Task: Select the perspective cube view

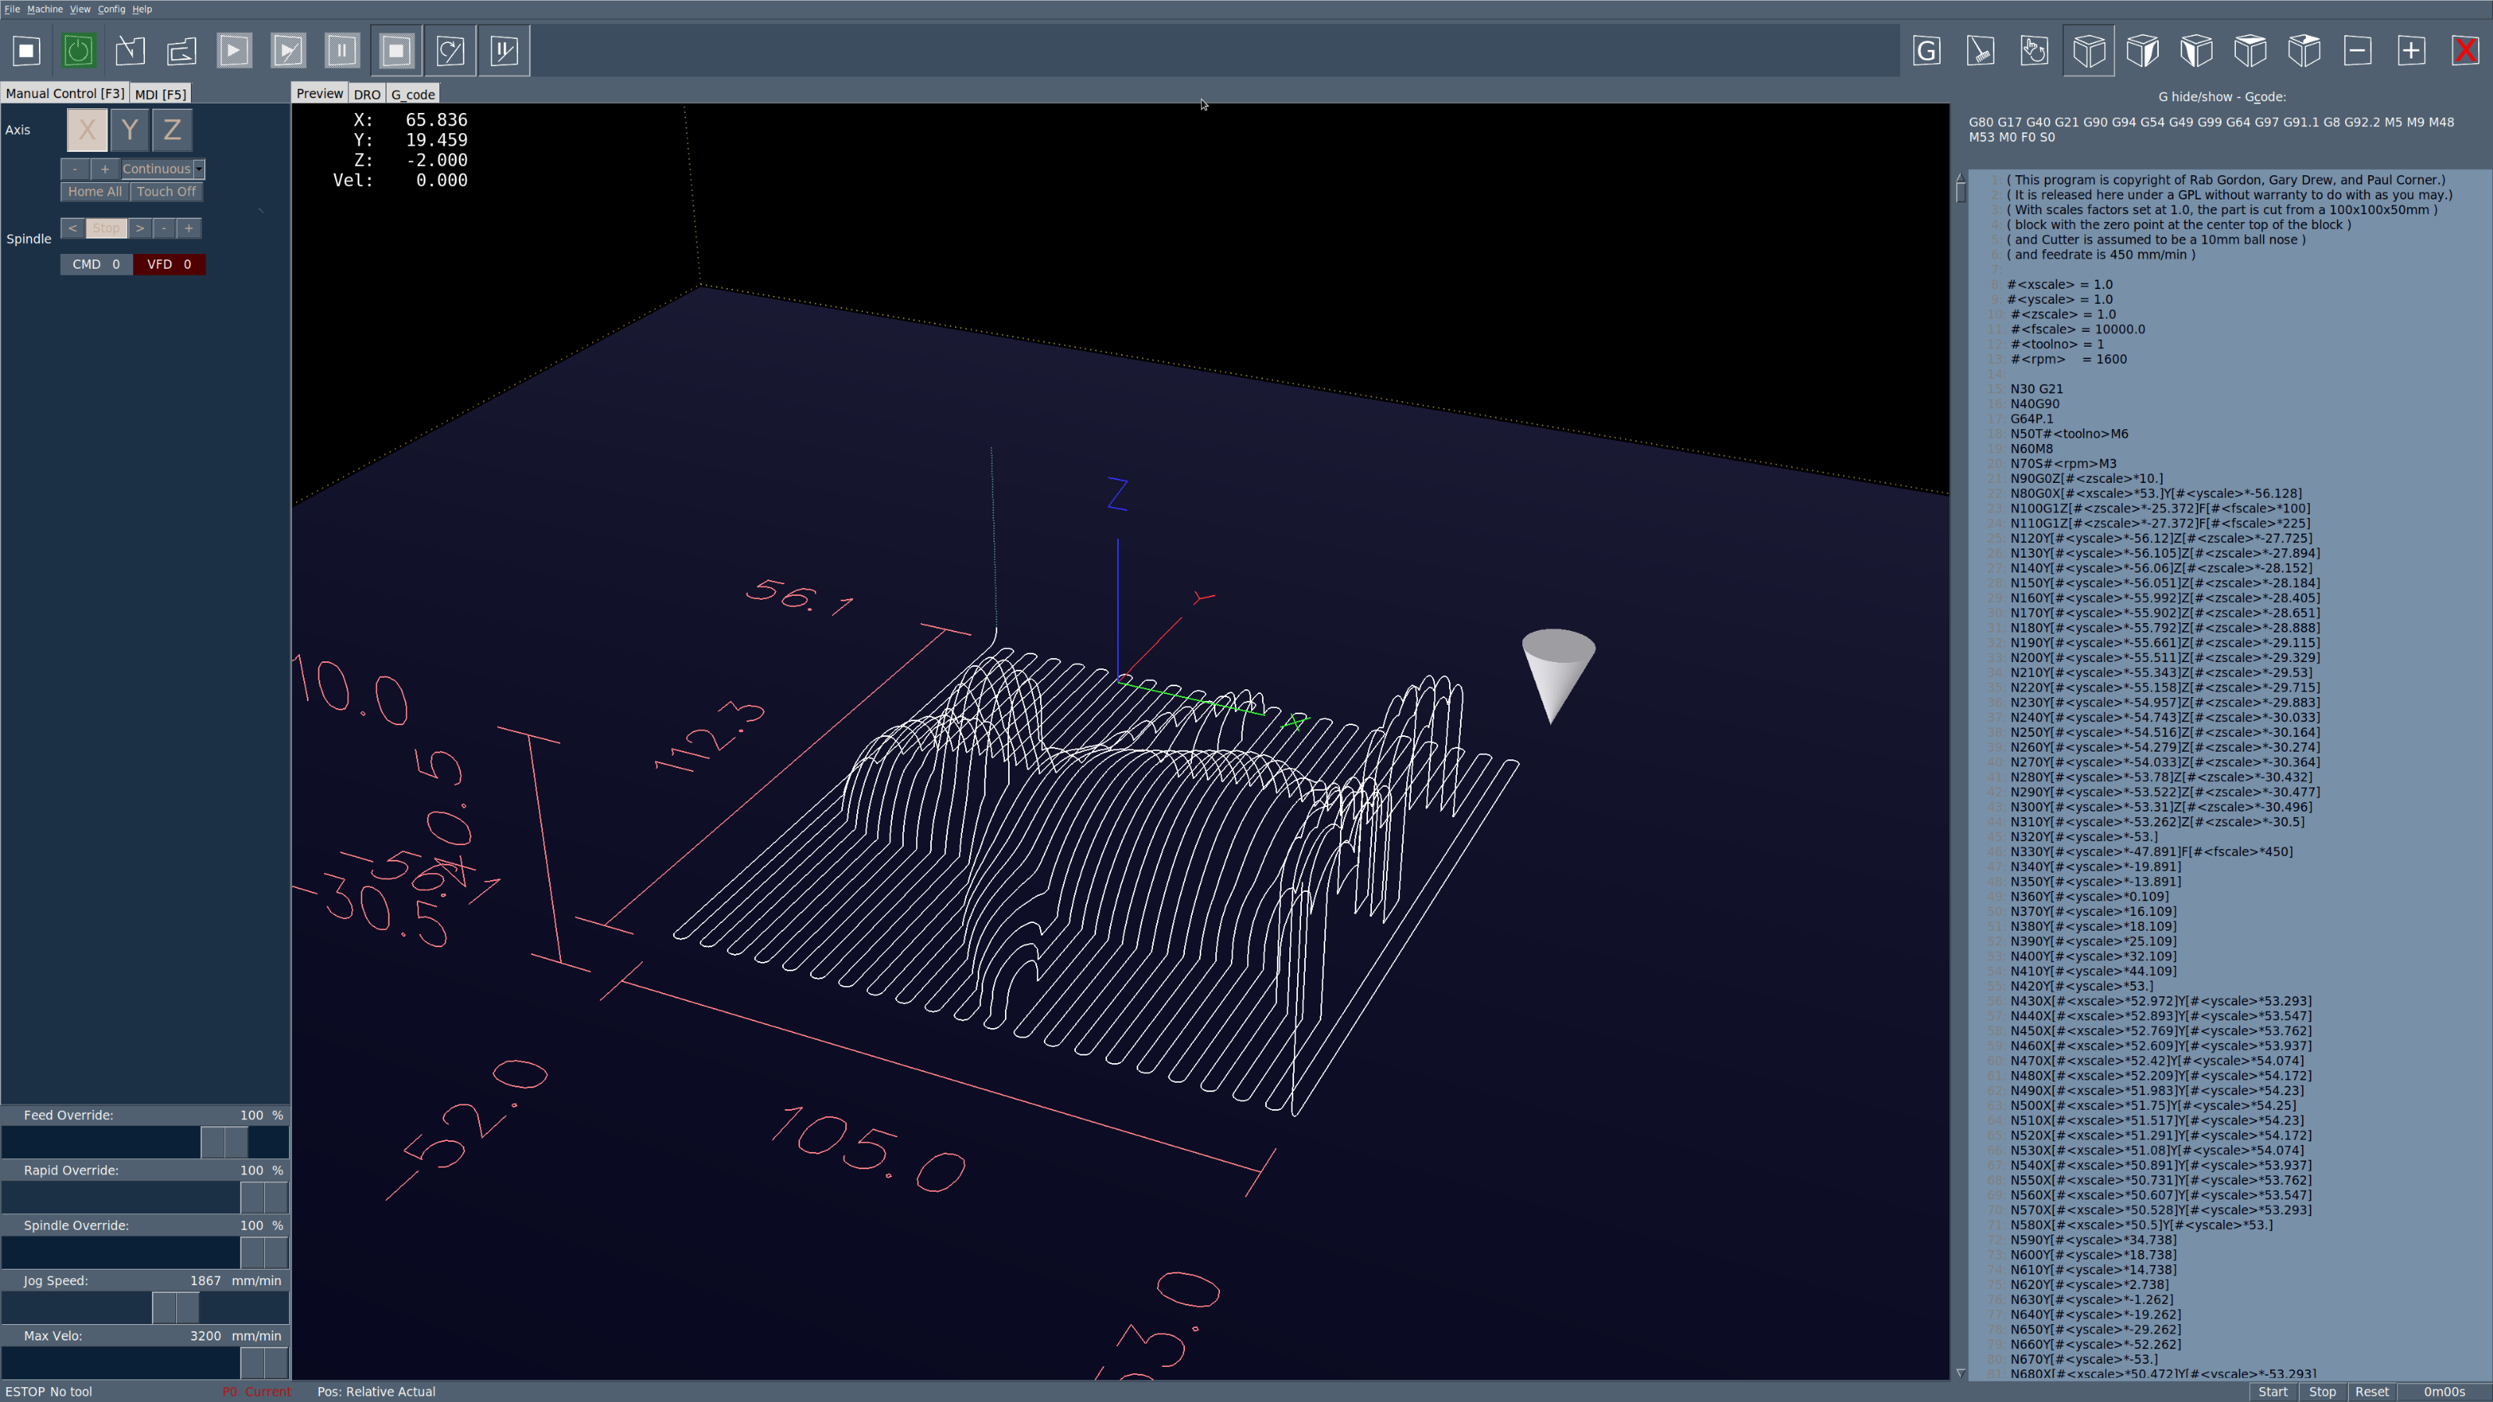Action: tap(2089, 51)
